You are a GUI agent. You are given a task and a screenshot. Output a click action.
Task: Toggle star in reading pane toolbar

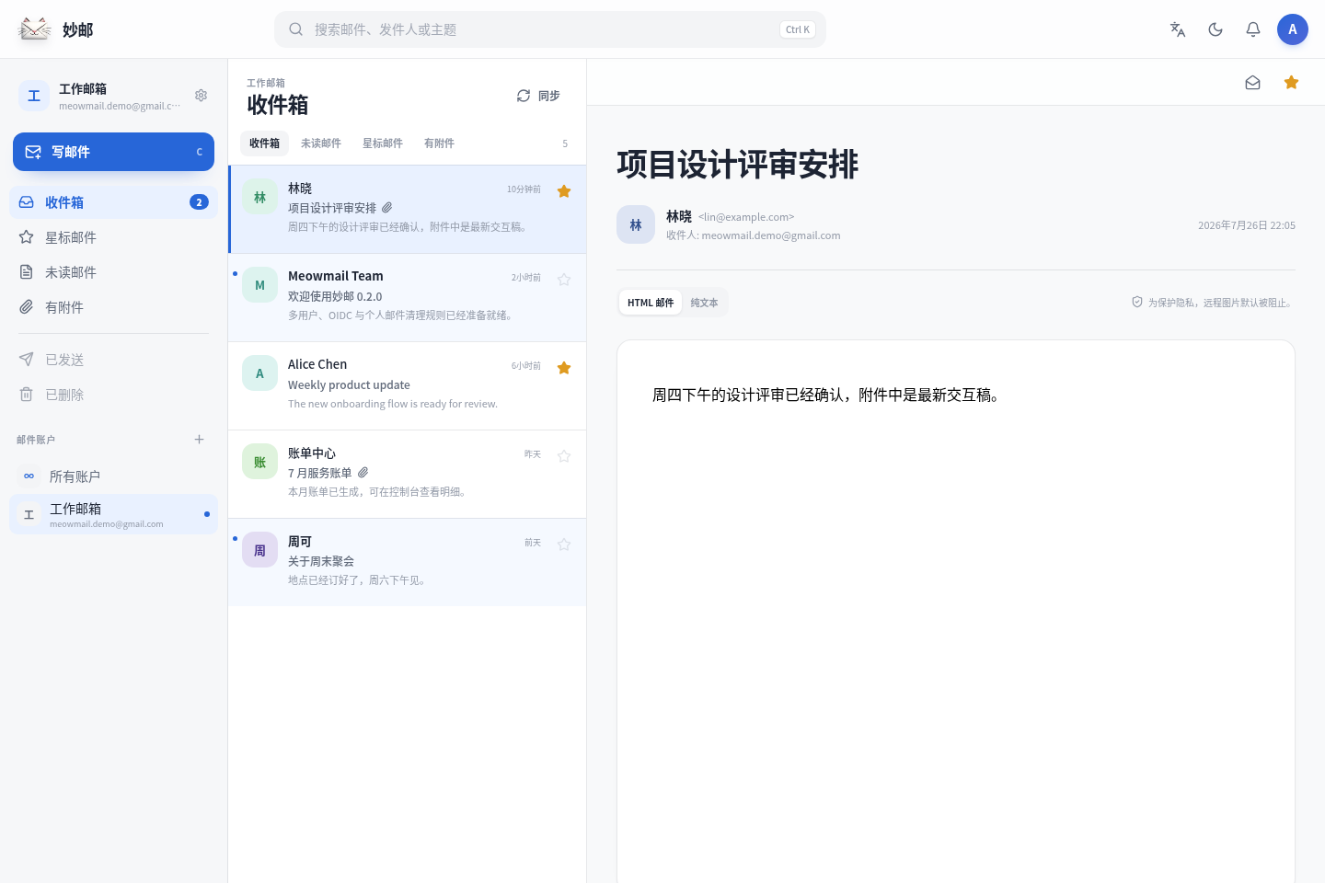1291,83
